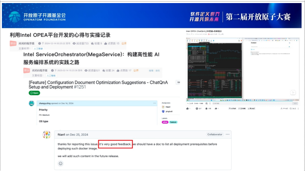Open the three-dot menu on ftian1's comment
305x171 pixels.
pyautogui.click(x=228, y=134)
